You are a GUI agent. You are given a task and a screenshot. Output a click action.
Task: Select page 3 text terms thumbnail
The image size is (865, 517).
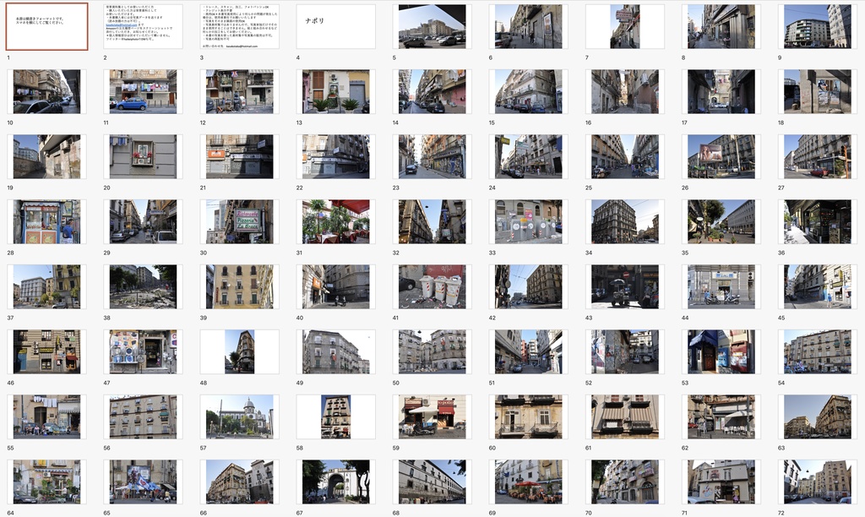[x=239, y=26]
